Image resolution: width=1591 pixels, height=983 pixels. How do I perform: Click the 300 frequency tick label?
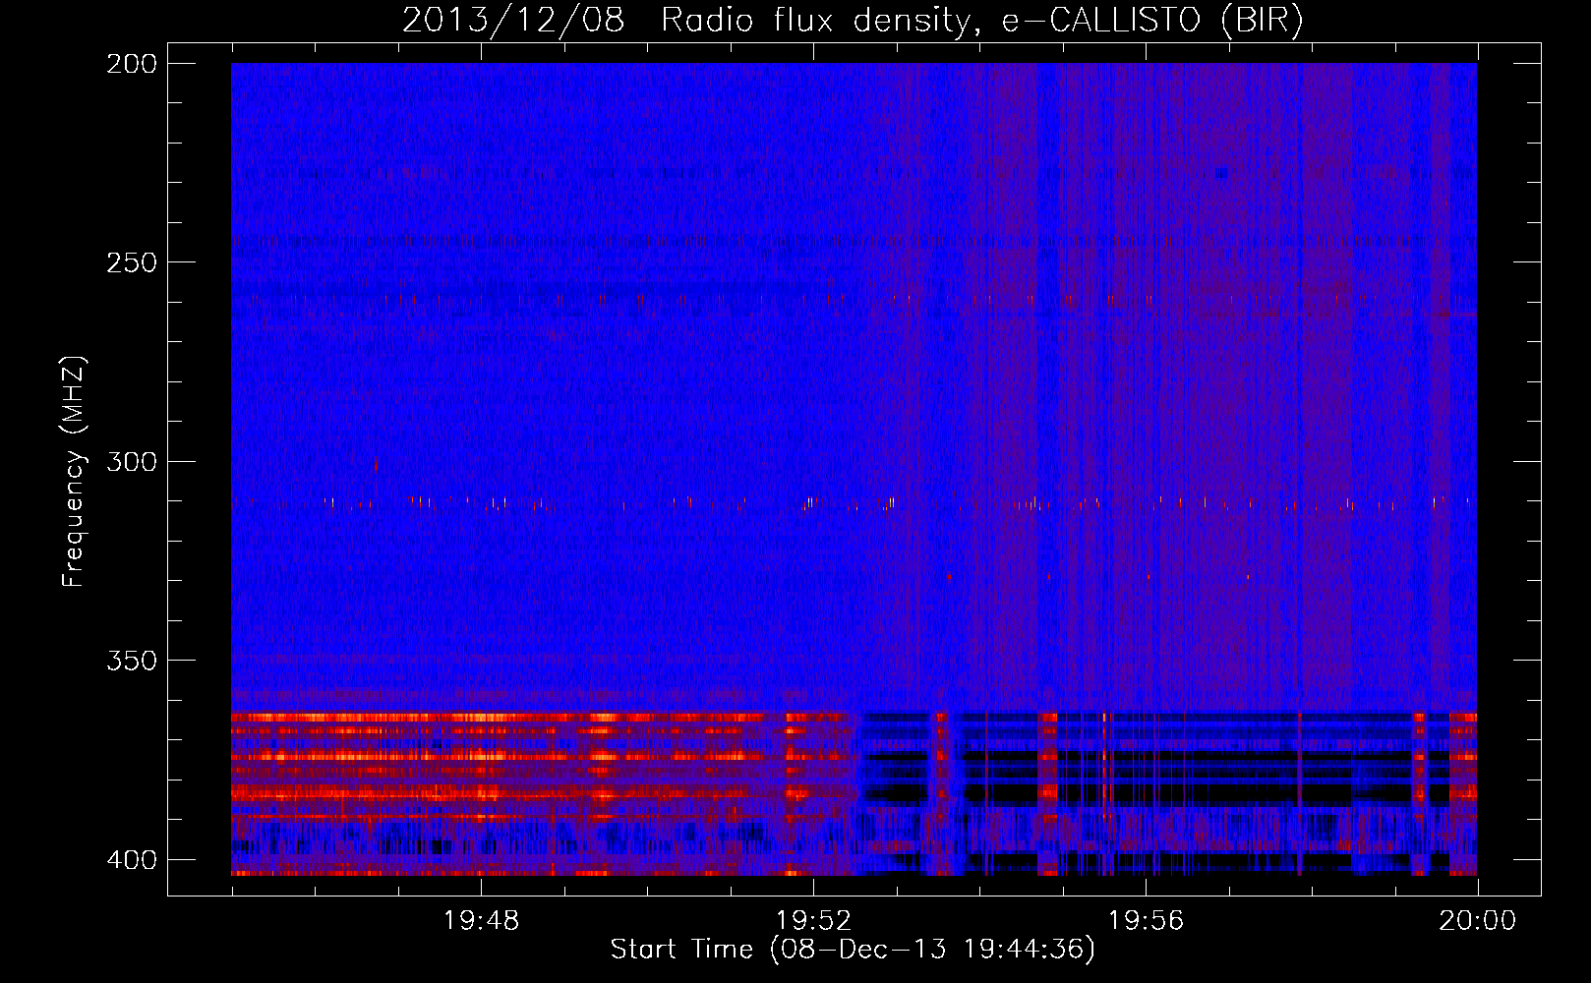point(131,461)
